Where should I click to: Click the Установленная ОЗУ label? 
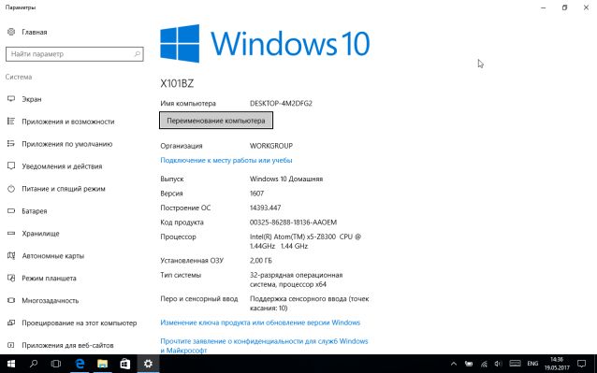pos(192,261)
